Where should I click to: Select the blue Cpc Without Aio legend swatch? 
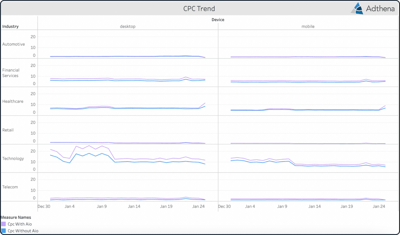(x=4, y=230)
